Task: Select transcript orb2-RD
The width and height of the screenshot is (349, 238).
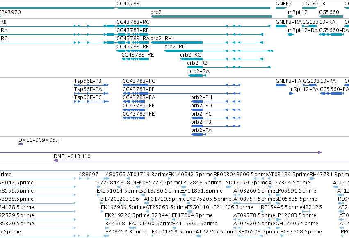Action: (219, 51)
